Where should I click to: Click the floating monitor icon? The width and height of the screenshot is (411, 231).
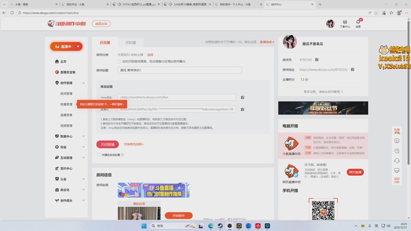[397, 170]
